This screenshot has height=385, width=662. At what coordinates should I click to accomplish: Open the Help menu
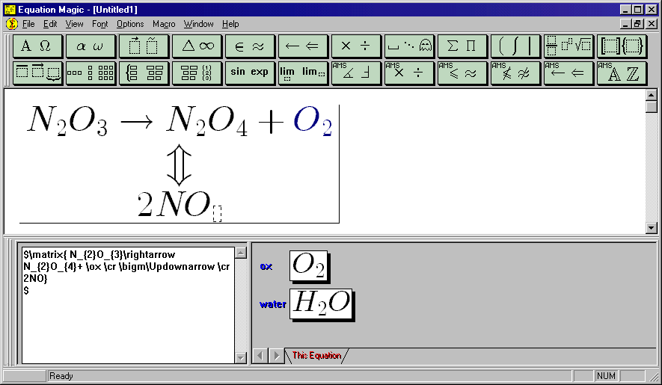pos(230,24)
